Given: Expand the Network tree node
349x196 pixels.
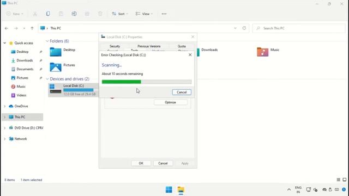Looking at the screenshot, I should [x=5, y=139].
